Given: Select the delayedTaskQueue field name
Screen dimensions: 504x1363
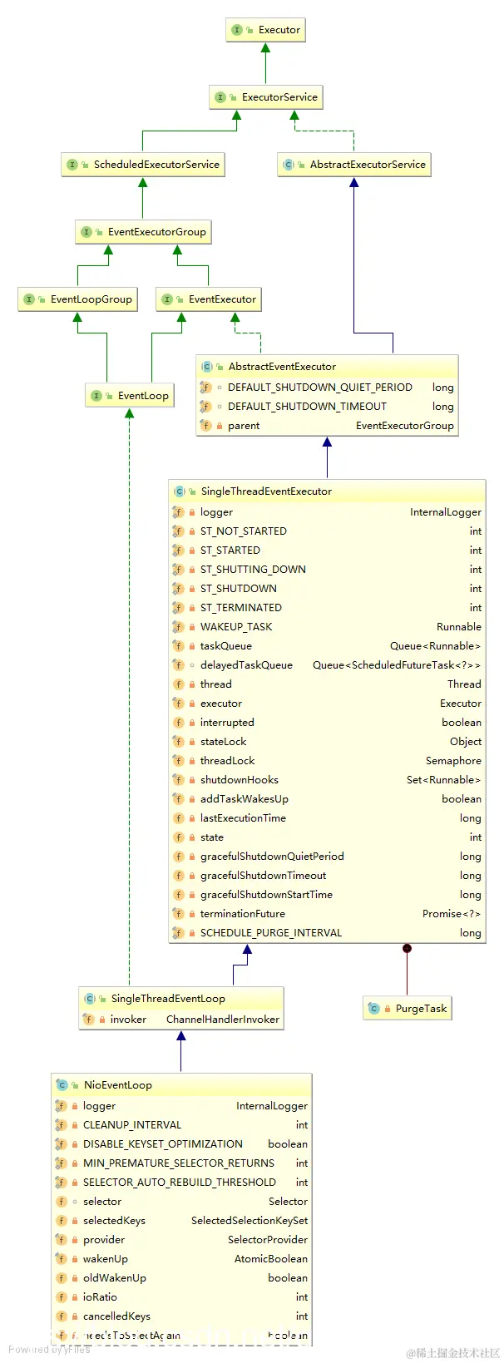Looking at the screenshot, I should tap(246, 665).
